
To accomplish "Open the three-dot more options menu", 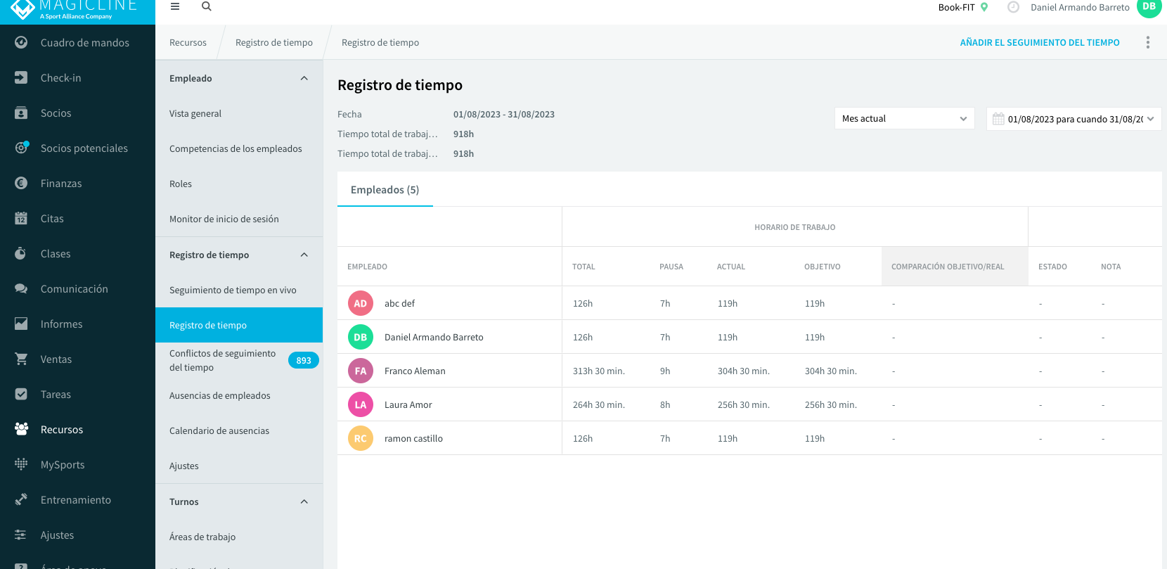I will tap(1148, 42).
